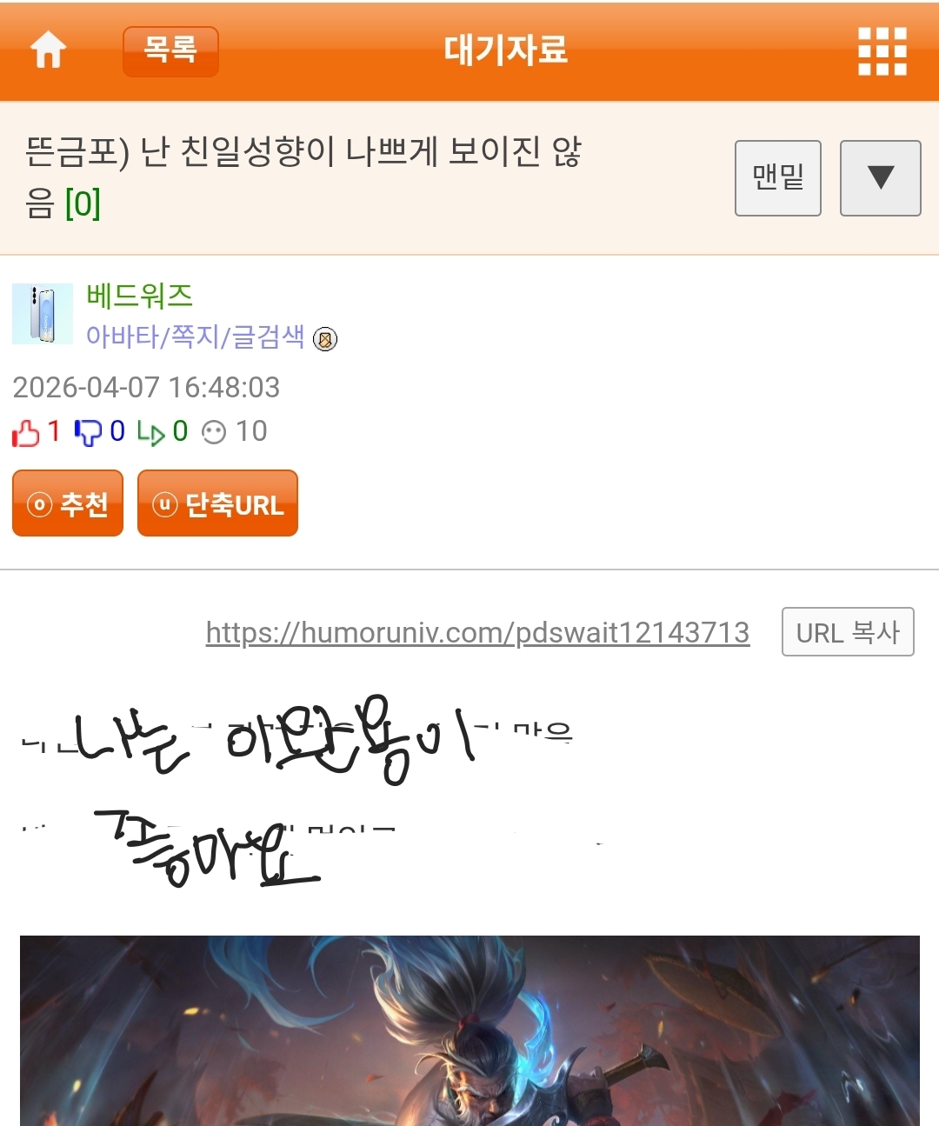
Task: Click the blue thumbs-down icon
Action: click(88, 432)
